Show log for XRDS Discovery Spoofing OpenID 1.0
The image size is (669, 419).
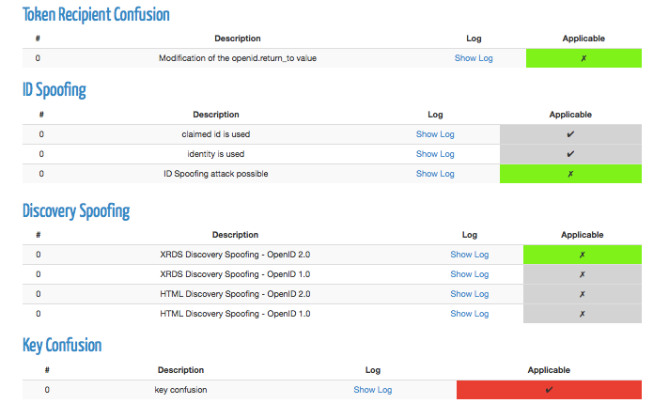[469, 274]
